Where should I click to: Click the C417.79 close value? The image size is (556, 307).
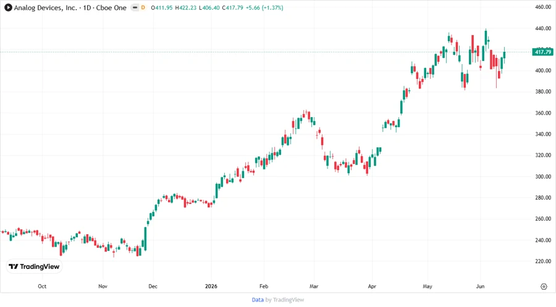click(233, 7)
